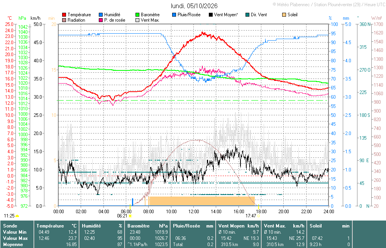386x248 pixels.
Task: Click the blue Humidité legend swatch
Action: [x=101, y=15]
